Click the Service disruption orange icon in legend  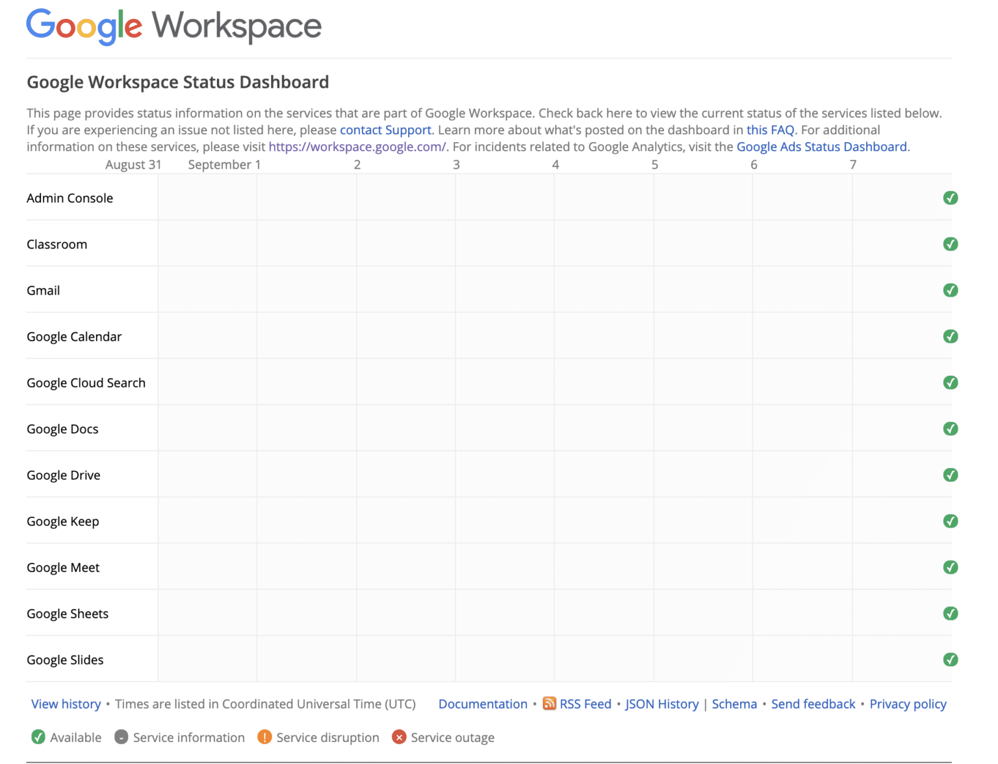[264, 737]
